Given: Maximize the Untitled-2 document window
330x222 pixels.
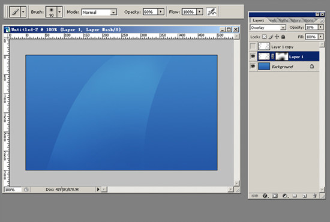Looking at the screenshot, I should click(x=229, y=29).
